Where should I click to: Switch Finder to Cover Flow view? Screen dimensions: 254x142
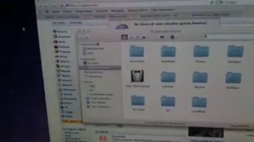[x=144, y=37]
